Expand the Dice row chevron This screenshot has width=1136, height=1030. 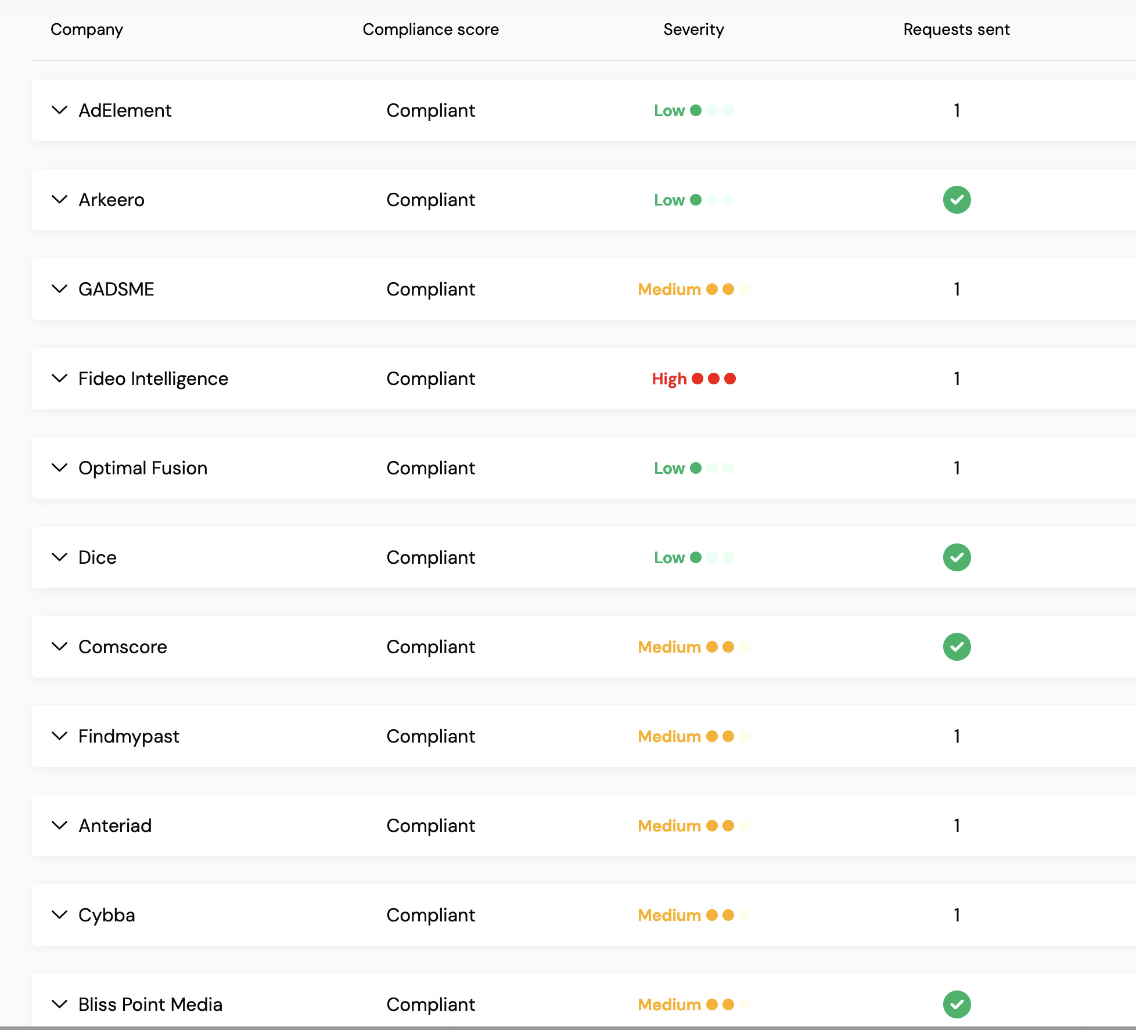click(59, 557)
